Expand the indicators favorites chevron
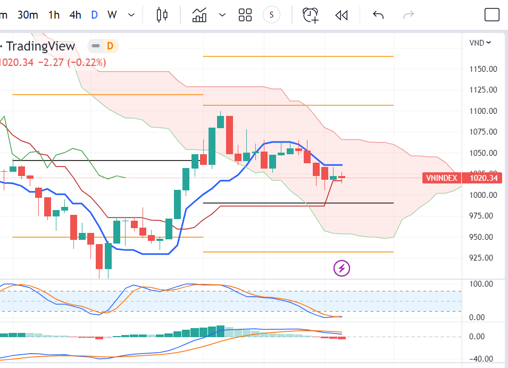 (222, 15)
